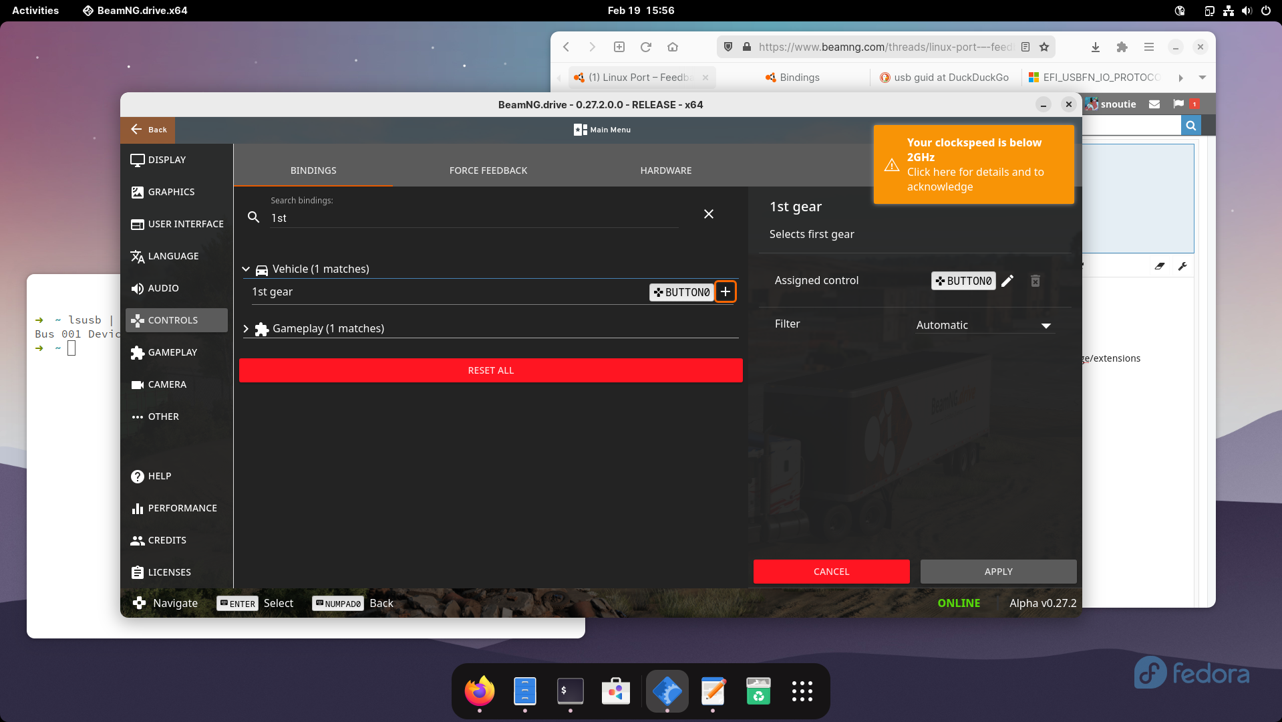Open the Performance page
The height and width of the screenshot is (722, 1282).
click(177, 508)
